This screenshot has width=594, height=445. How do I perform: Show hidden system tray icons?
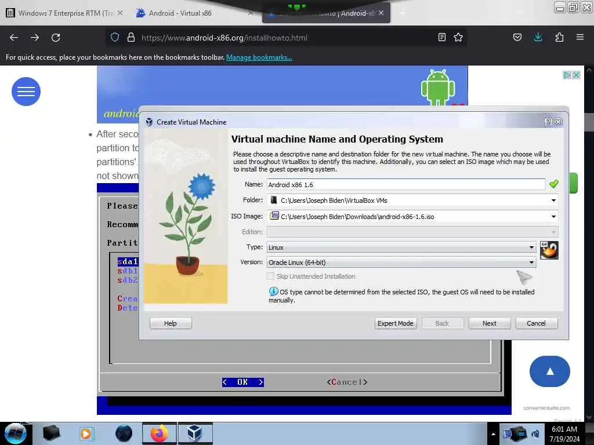click(493, 434)
